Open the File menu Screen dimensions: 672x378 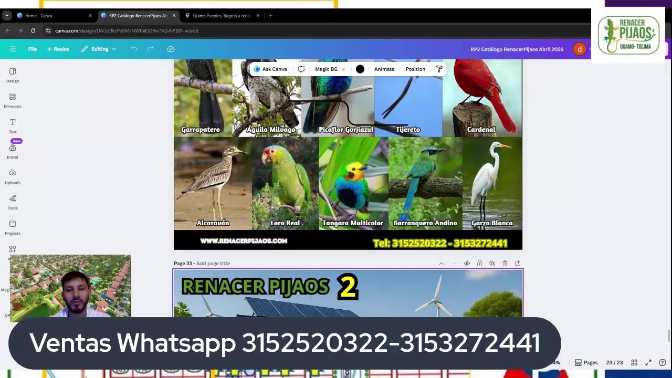[33, 49]
